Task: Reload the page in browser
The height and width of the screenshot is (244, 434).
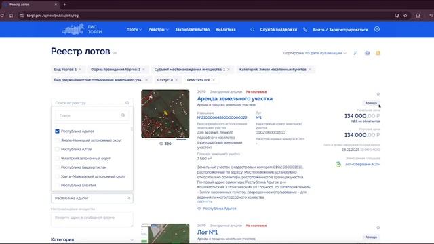Action: tap(2, 16)
